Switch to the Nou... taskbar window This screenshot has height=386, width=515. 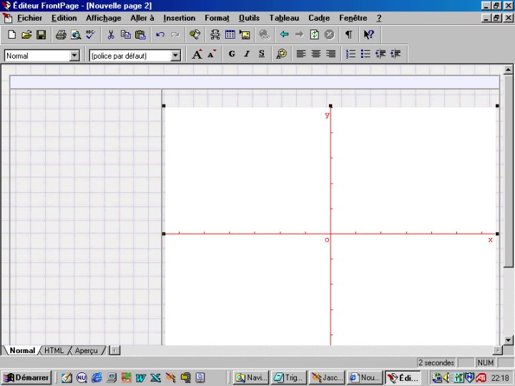[x=365, y=378]
